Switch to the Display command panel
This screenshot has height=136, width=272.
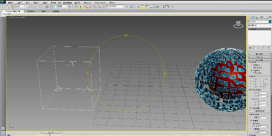(x=265, y=18)
